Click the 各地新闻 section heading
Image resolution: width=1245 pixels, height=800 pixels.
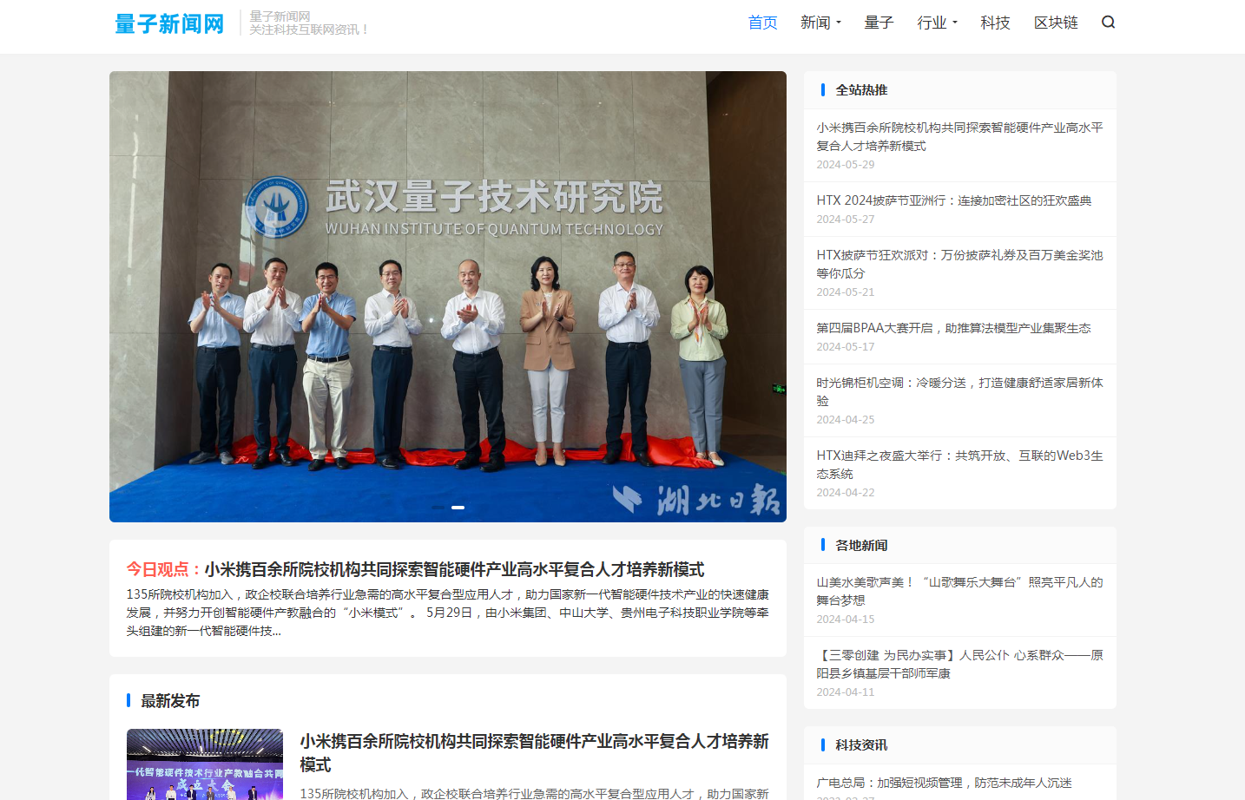point(861,546)
